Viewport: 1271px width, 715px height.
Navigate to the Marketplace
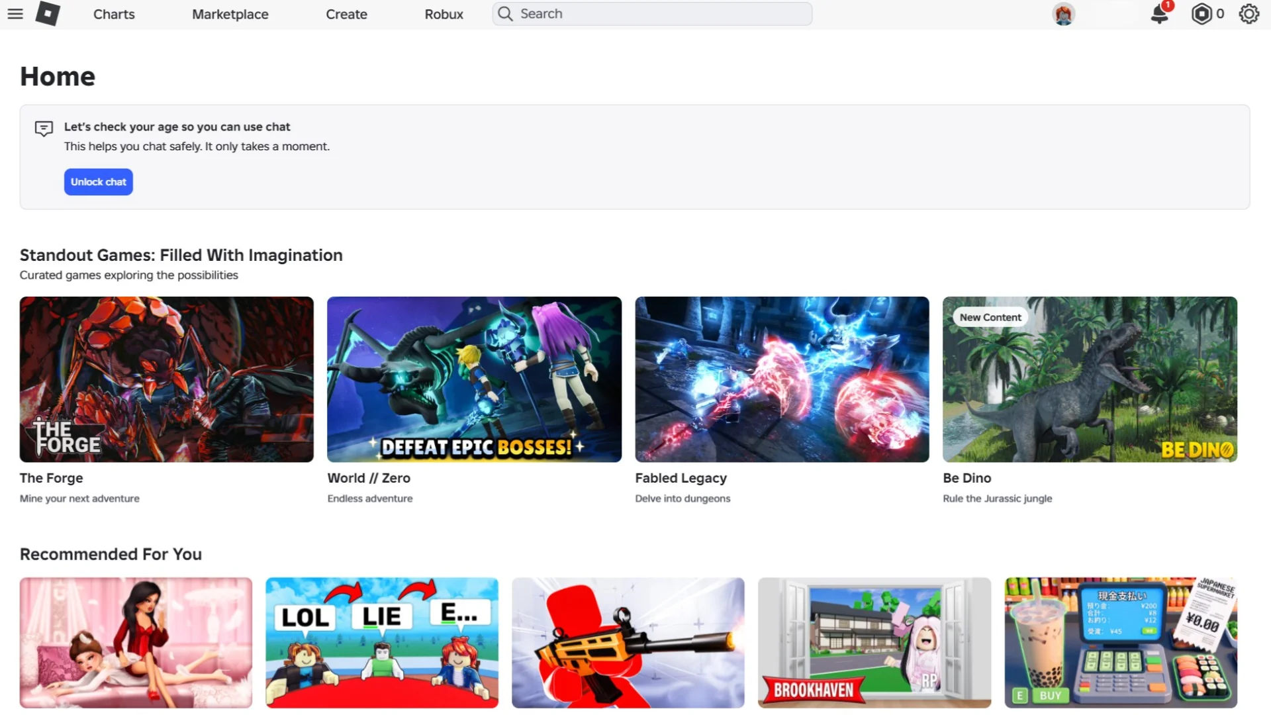click(x=230, y=13)
